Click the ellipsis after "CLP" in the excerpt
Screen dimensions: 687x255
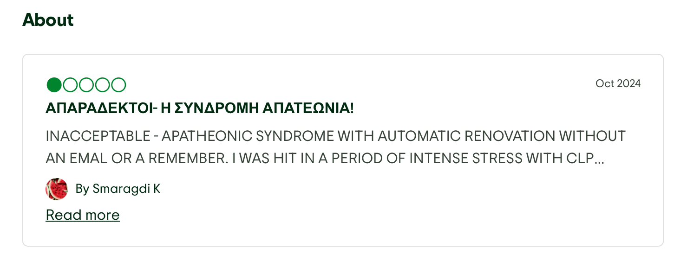pos(599,159)
